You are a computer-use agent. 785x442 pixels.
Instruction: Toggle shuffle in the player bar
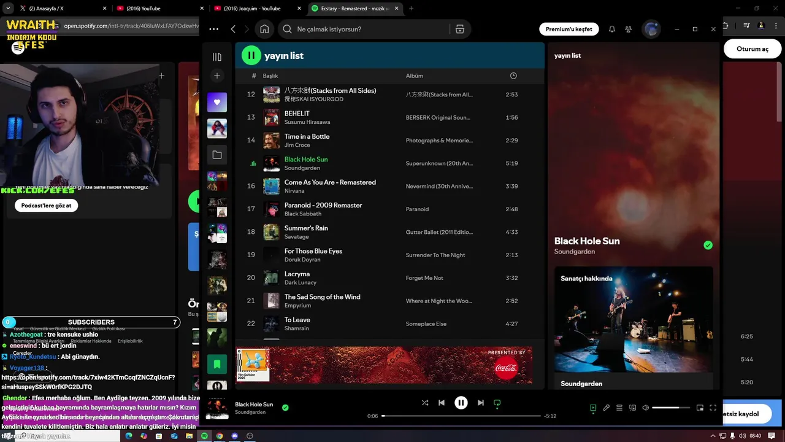425,403
